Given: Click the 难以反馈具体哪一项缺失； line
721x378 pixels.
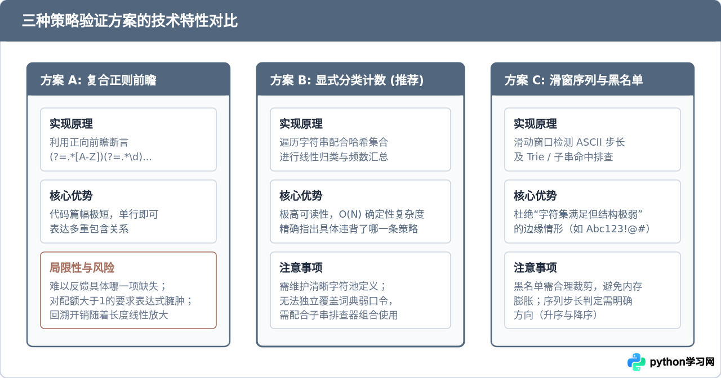Looking at the screenshot, I should 108,286.
